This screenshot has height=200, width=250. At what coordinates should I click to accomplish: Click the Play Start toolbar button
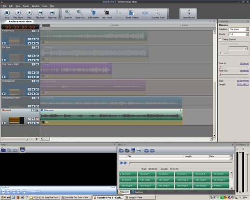[x=18, y=14]
